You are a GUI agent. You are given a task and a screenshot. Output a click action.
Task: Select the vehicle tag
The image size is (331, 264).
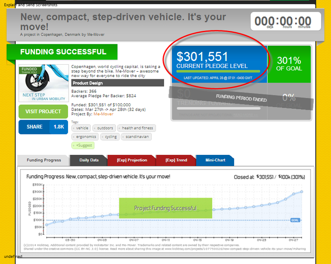click(x=81, y=128)
